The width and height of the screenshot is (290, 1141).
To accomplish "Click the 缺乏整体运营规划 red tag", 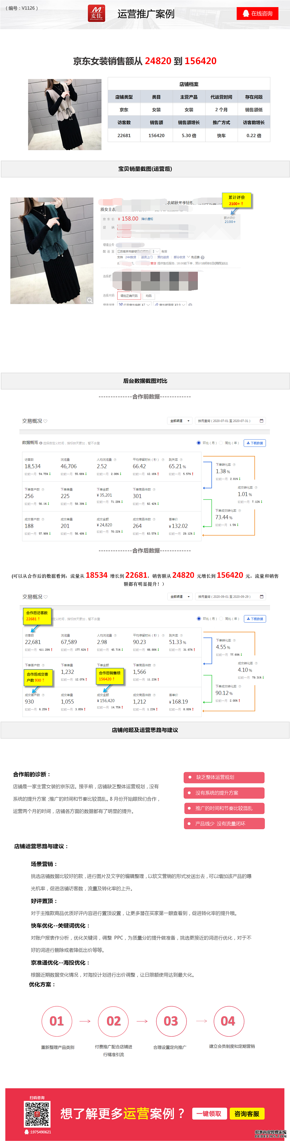I will click(x=224, y=777).
